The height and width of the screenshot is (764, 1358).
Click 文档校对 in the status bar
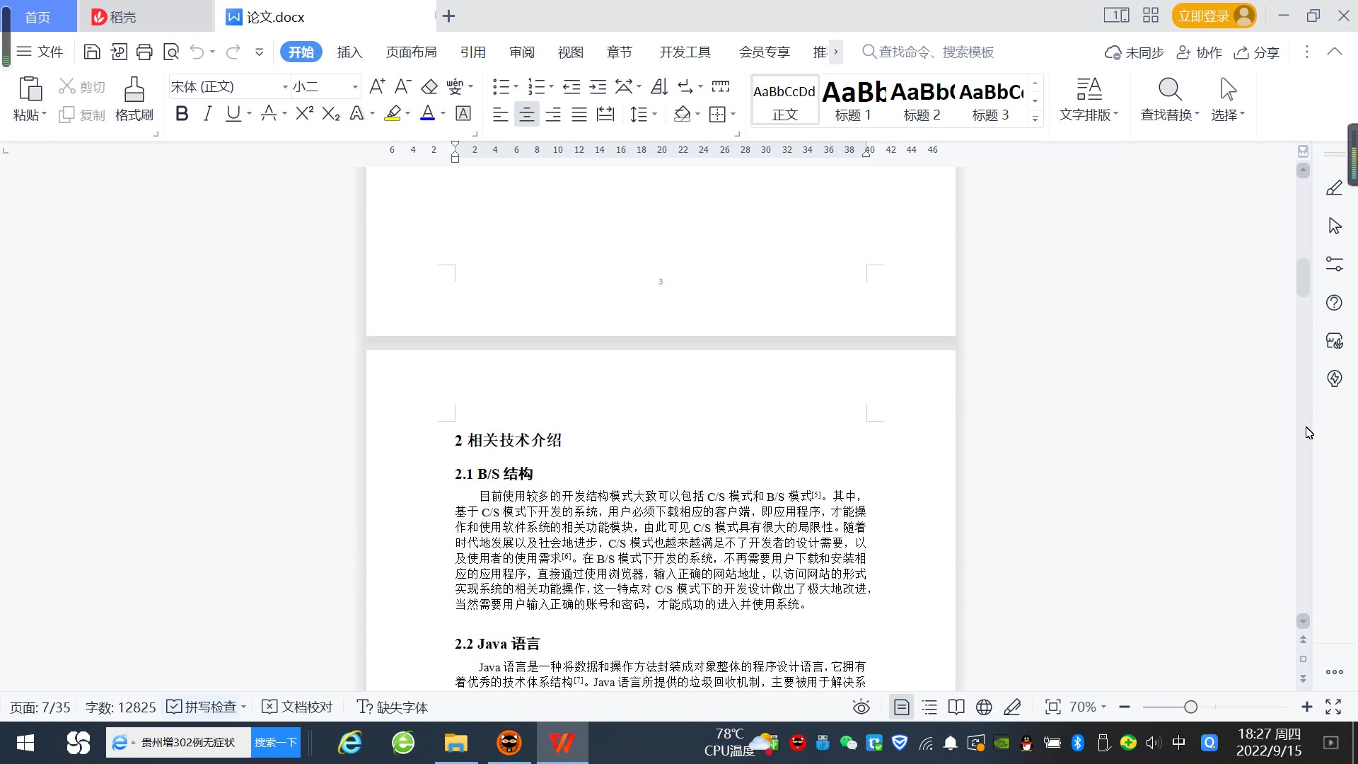coord(297,707)
